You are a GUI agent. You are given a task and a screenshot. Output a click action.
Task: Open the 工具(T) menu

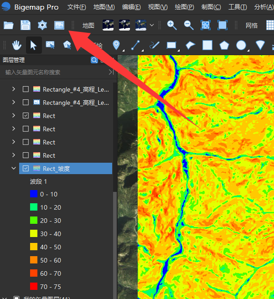tap(238, 7)
